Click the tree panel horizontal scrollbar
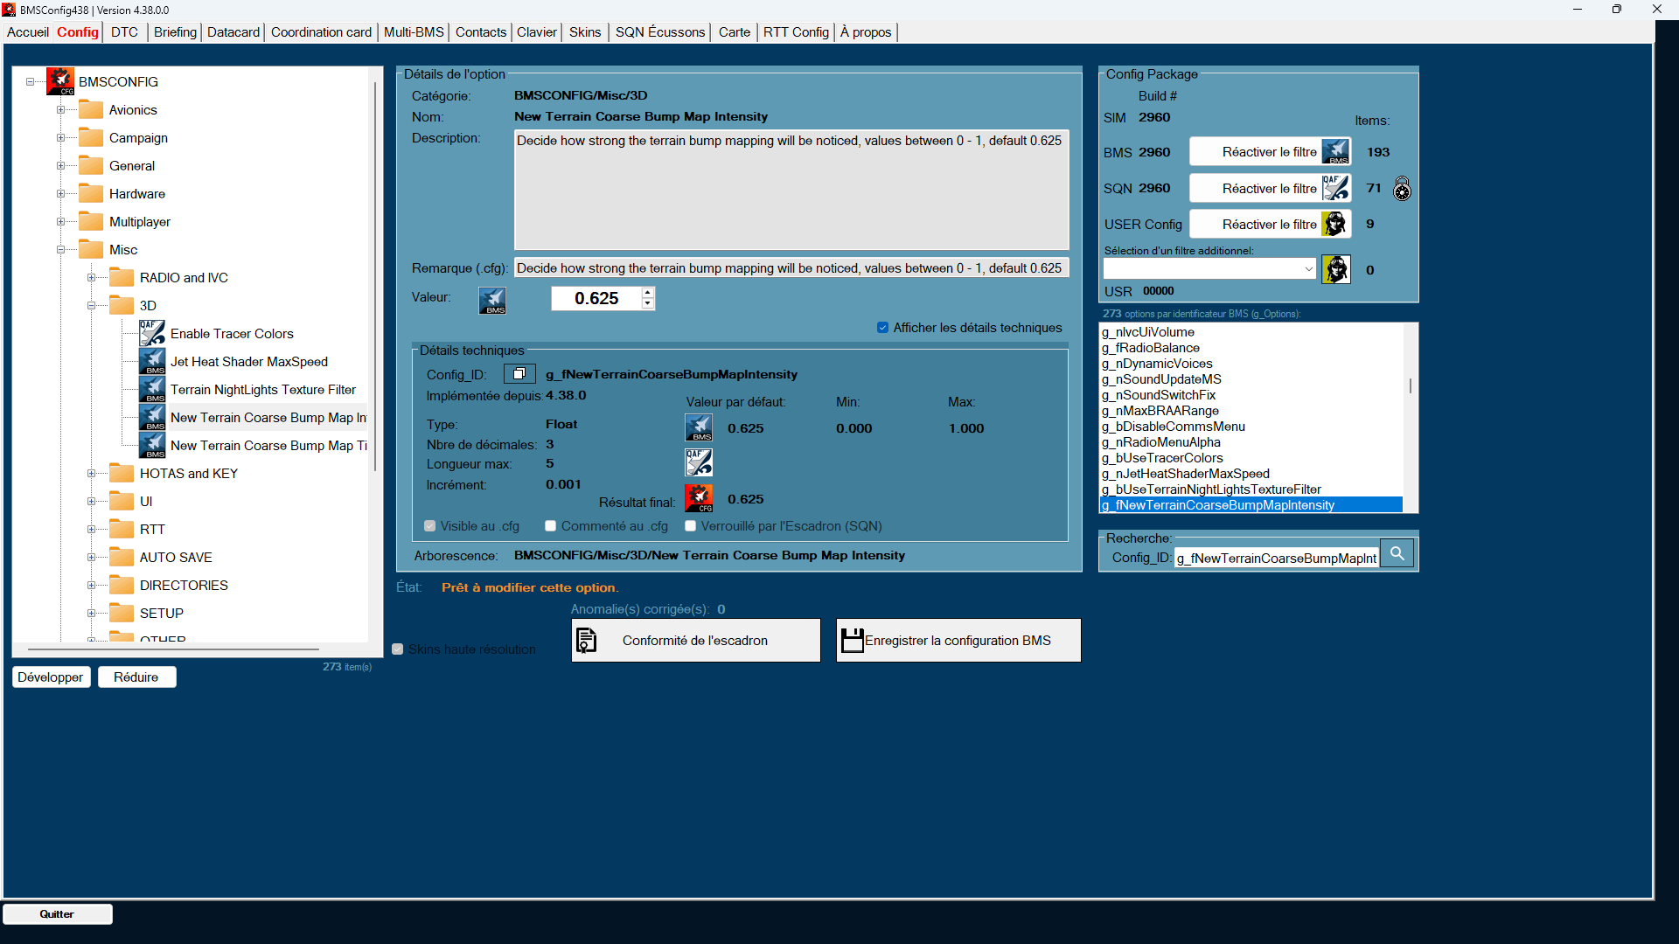 coord(173,649)
